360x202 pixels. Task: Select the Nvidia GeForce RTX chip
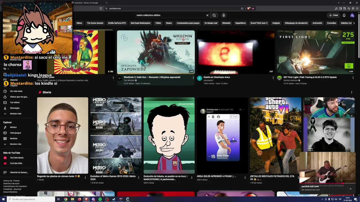pos(117,23)
